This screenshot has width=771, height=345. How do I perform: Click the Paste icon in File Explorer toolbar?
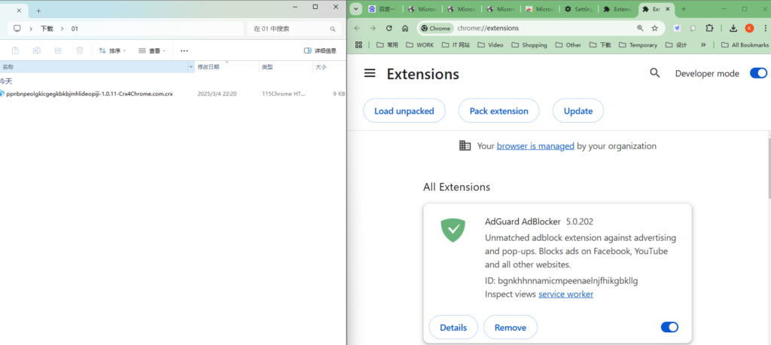(15, 50)
